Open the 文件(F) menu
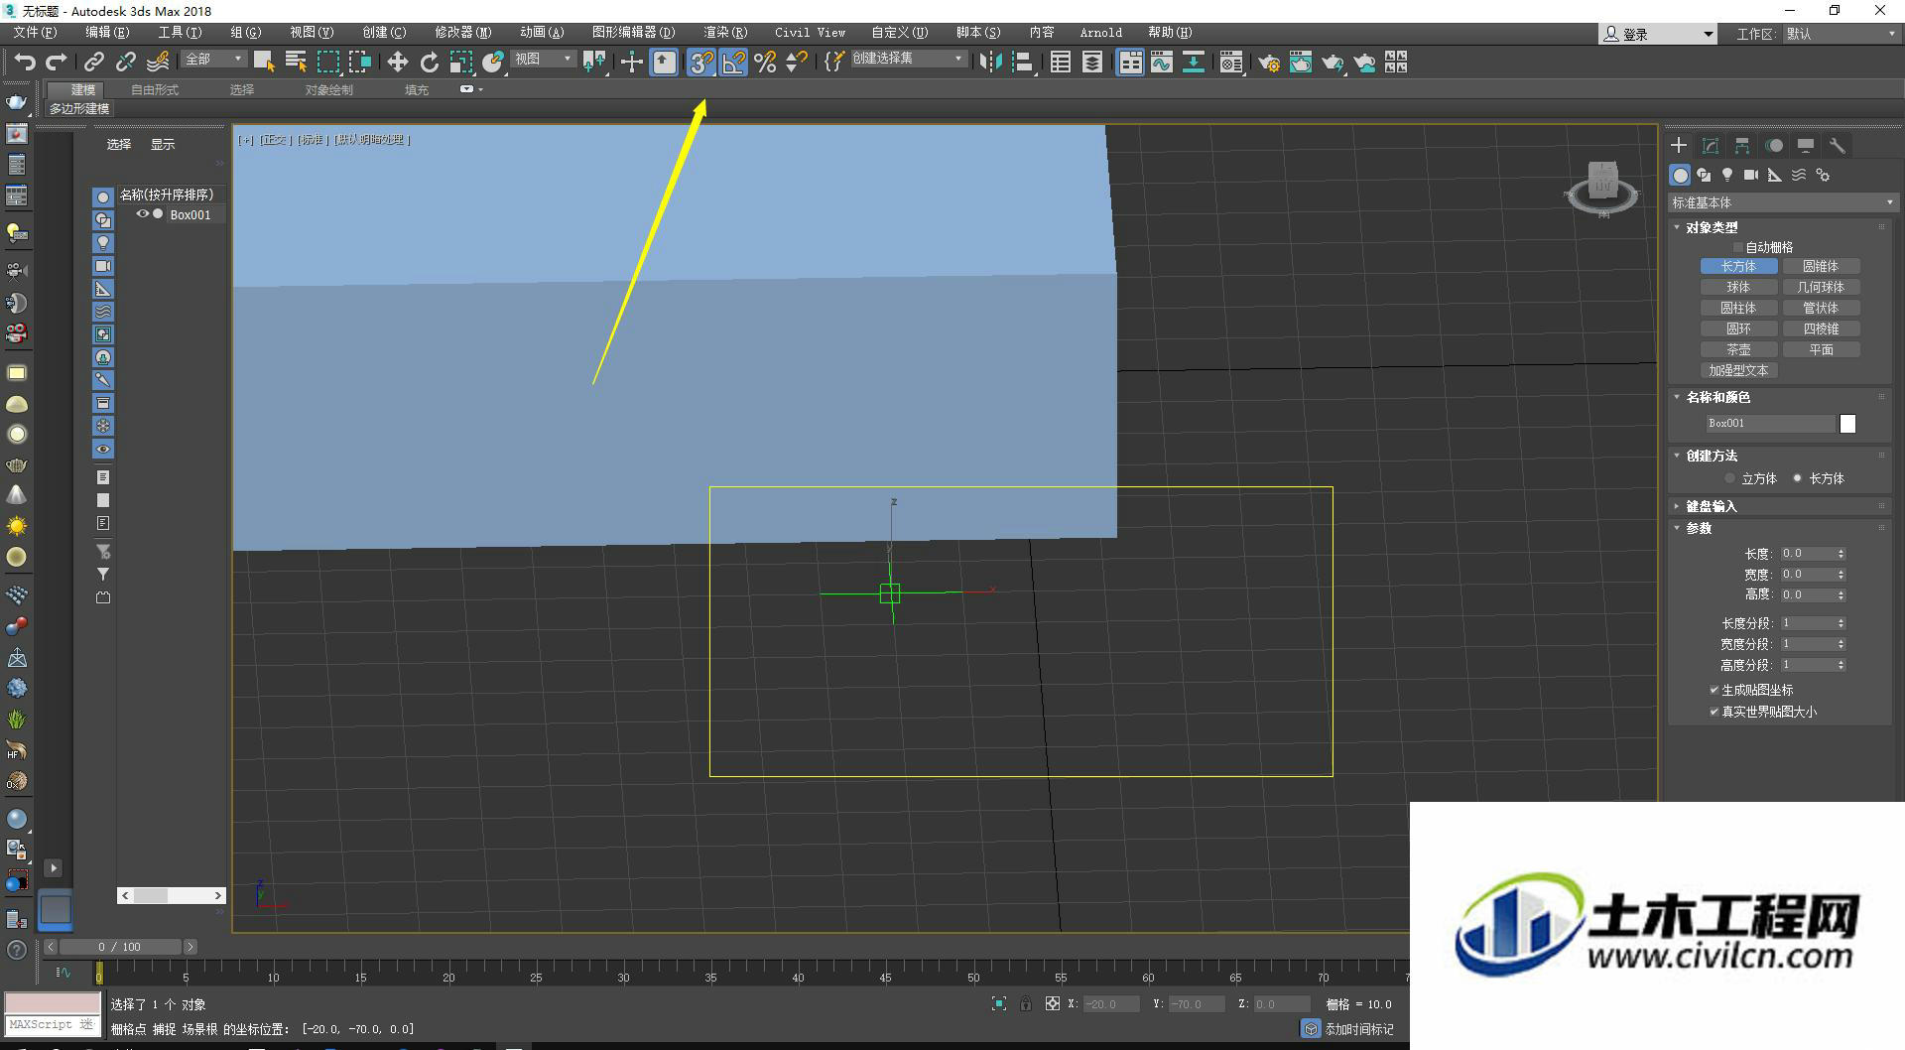The image size is (1905, 1050). coord(35,33)
